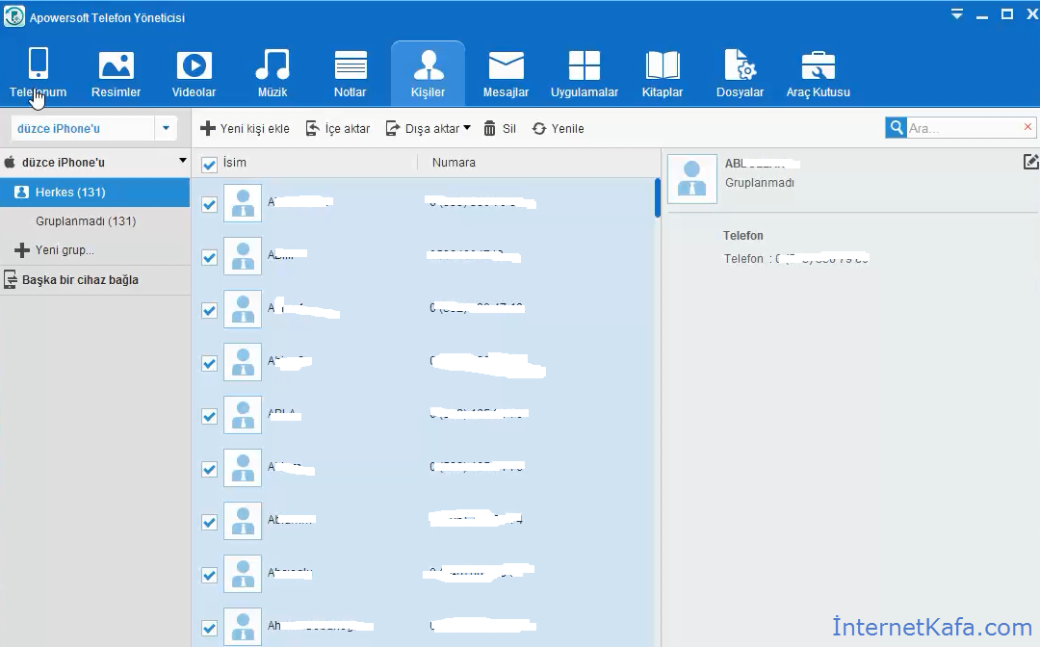This screenshot has width=1040, height=647.
Task: Click the Numara column header
Action: pos(454,163)
